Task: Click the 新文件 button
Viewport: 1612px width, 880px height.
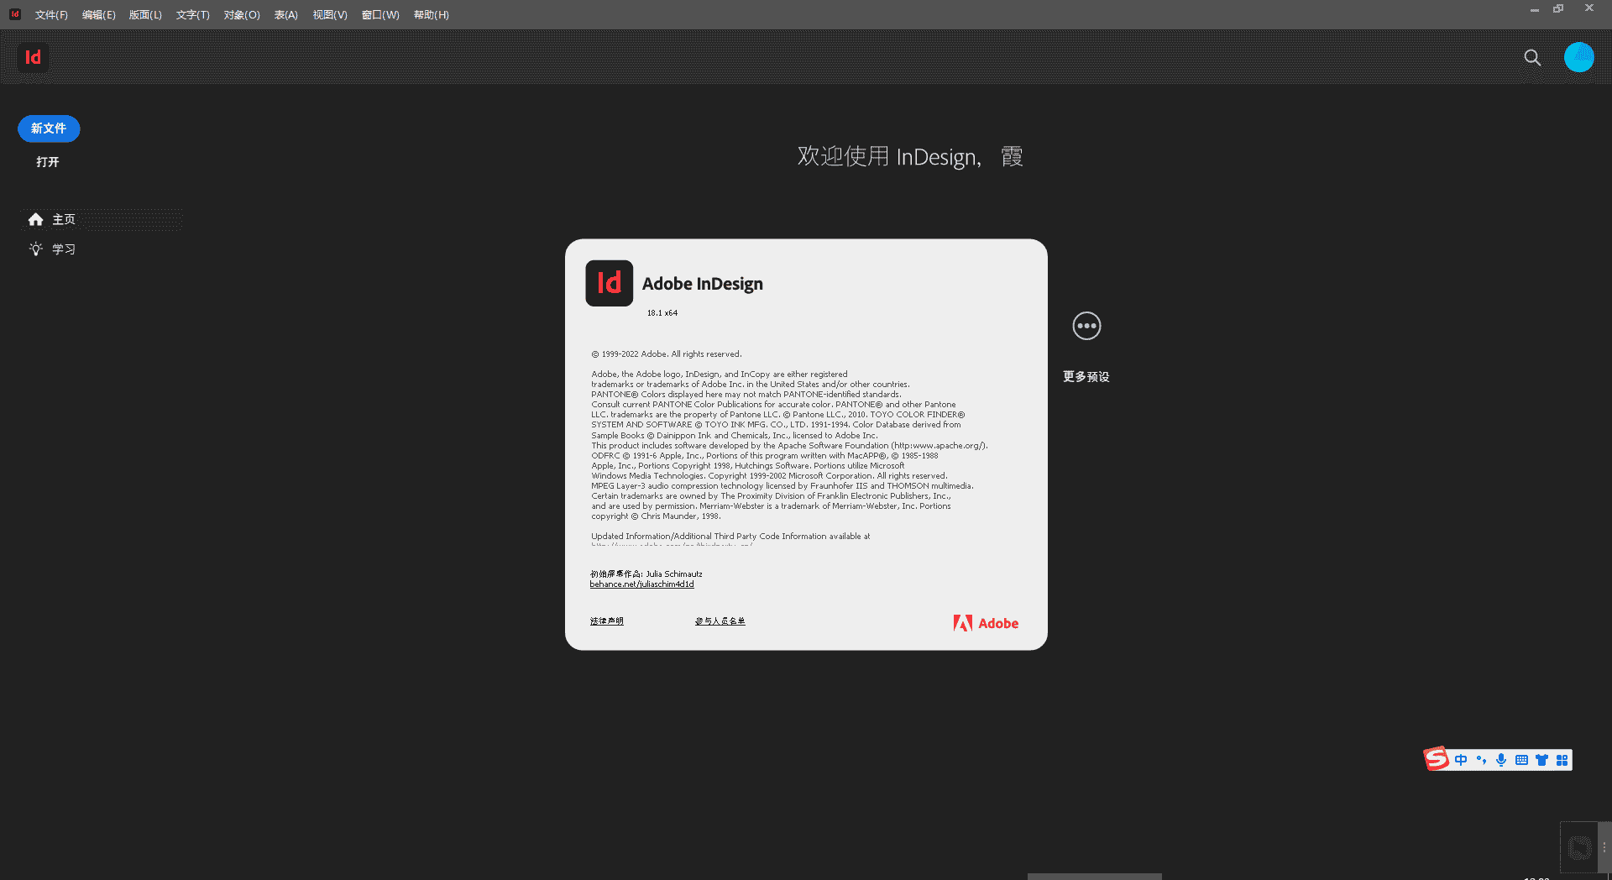Action: tap(49, 128)
